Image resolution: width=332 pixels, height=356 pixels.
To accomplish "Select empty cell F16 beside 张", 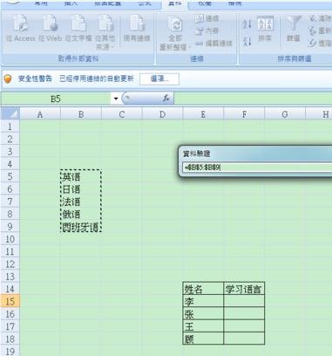I will point(244,314).
